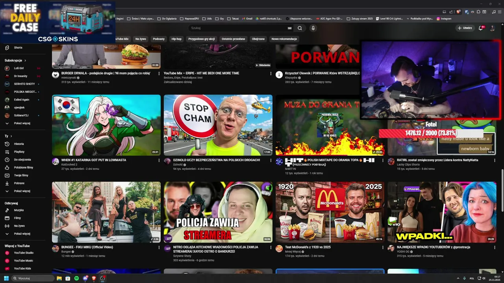Open the Ty section chevron
The height and width of the screenshot is (283, 504).
tap(11, 136)
